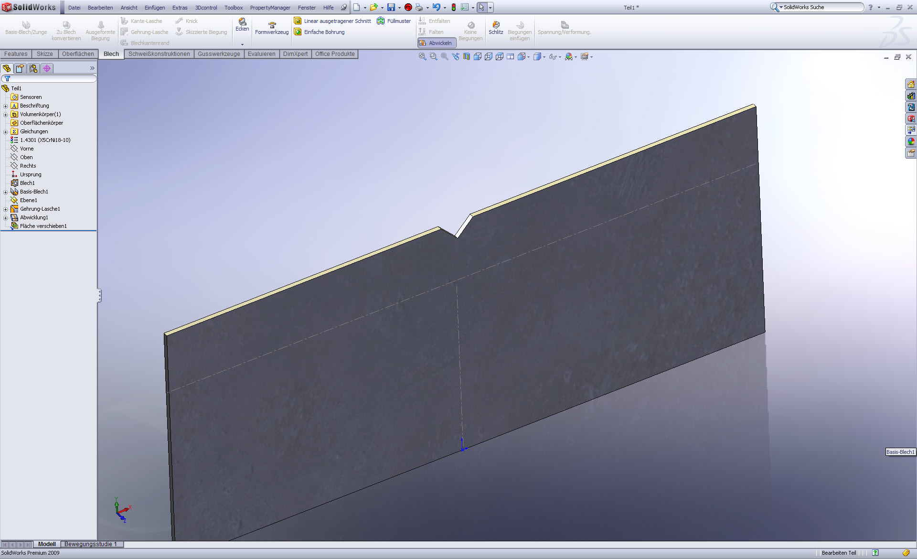Open the Einfügen menu
Viewport: 917px width, 559px height.
click(x=155, y=8)
